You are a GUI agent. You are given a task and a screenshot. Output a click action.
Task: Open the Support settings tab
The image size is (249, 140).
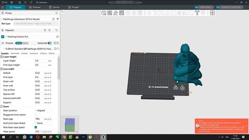click(x=34, y=53)
